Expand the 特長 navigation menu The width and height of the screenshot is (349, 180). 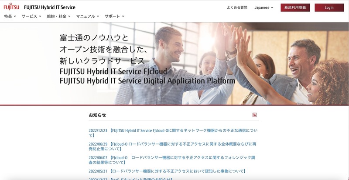[10, 16]
